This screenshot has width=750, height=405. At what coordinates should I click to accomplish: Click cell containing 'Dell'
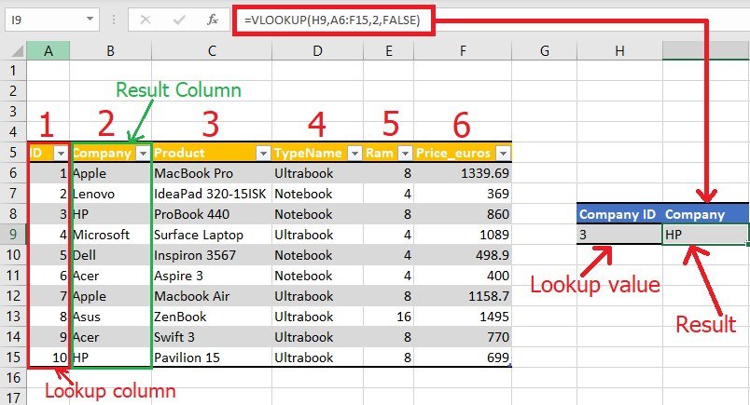pyautogui.click(x=110, y=255)
